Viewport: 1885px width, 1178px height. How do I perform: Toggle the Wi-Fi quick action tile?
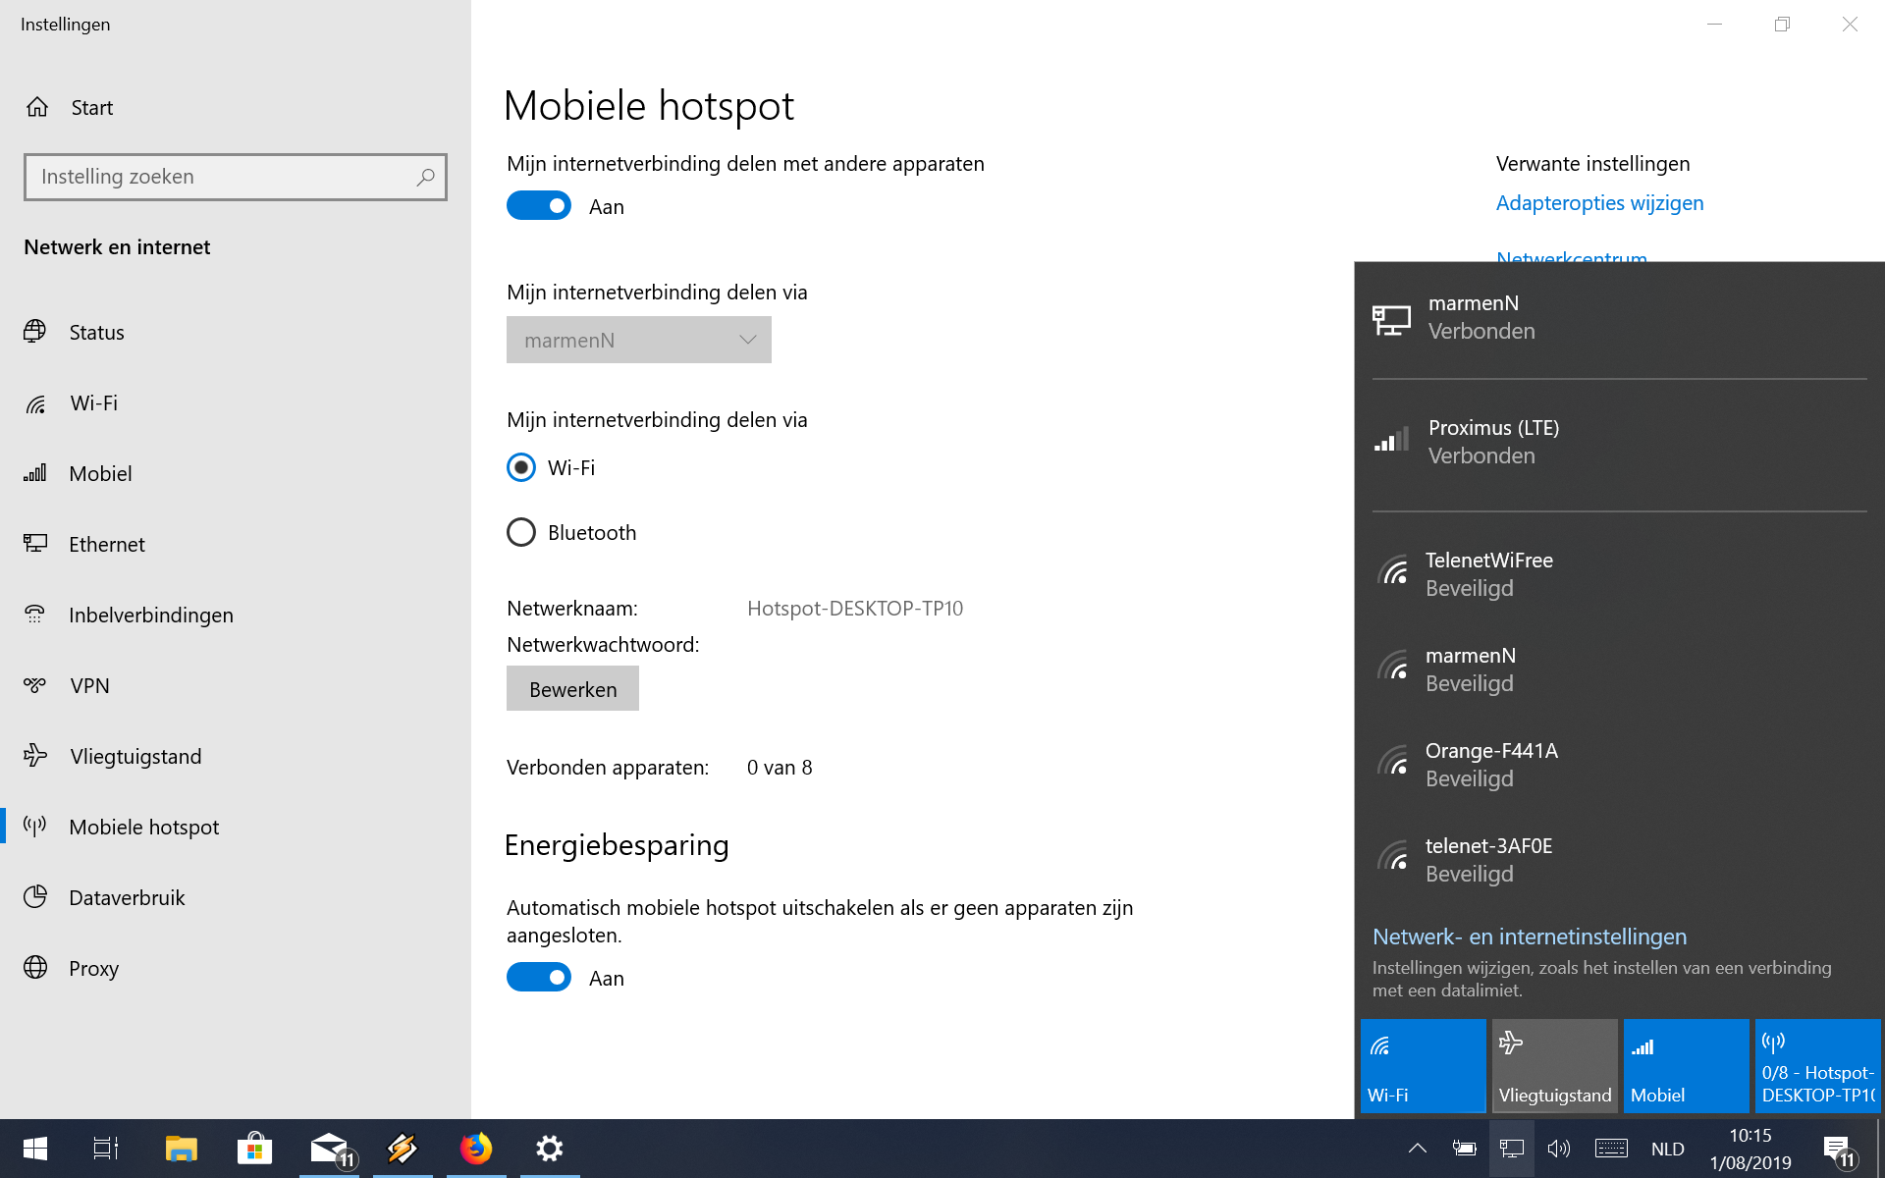coord(1423,1066)
